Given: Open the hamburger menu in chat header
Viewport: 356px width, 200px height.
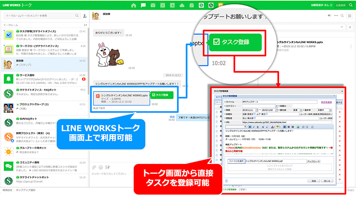Looking at the screenshot, I should pyautogui.click(x=350, y=16).
